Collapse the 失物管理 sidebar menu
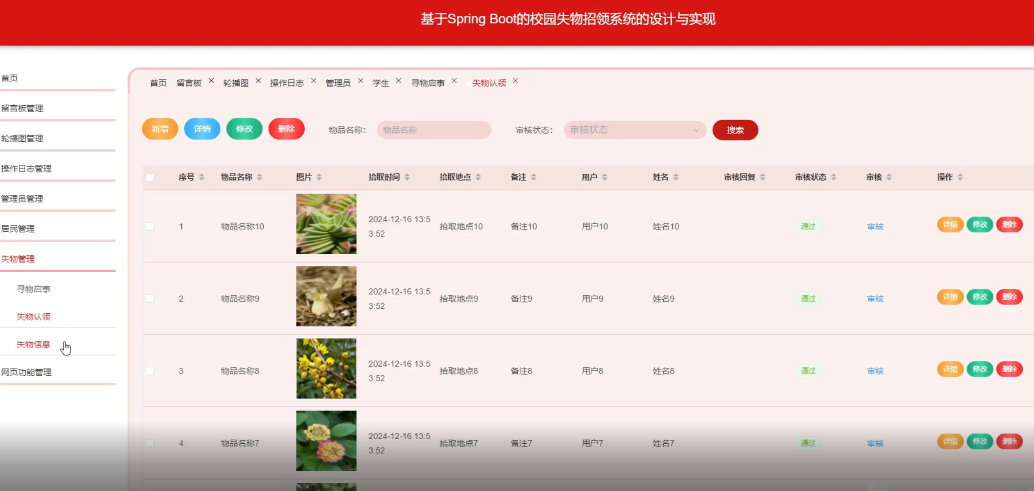The width and height of the screenshot is (1034, 491). [x=18, y=259]
